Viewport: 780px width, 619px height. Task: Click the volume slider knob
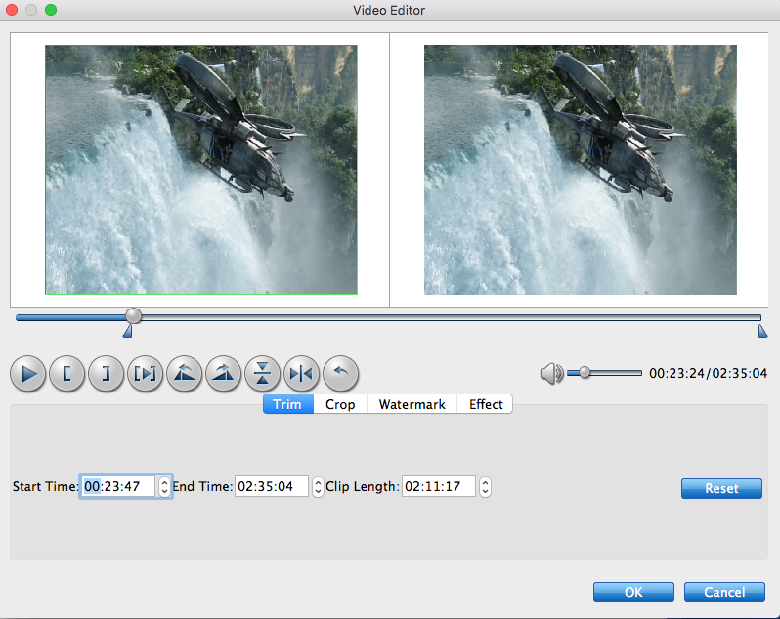point(585,372)
